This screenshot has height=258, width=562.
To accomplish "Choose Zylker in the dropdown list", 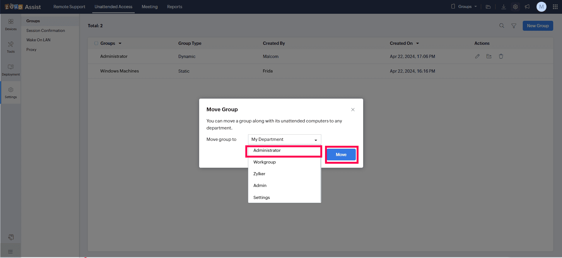I will pyautogui.click(x=259, y=174).
